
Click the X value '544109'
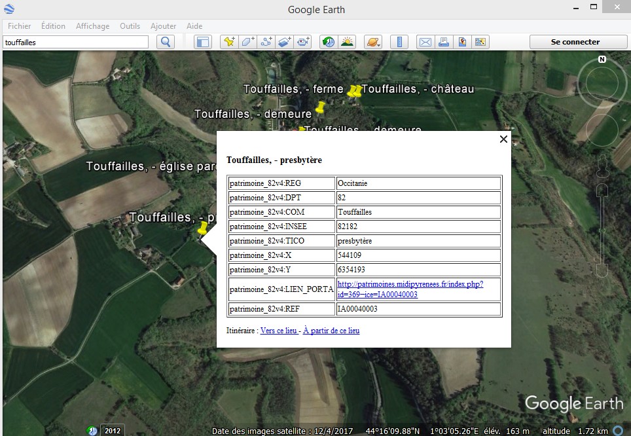pos(418,255)
